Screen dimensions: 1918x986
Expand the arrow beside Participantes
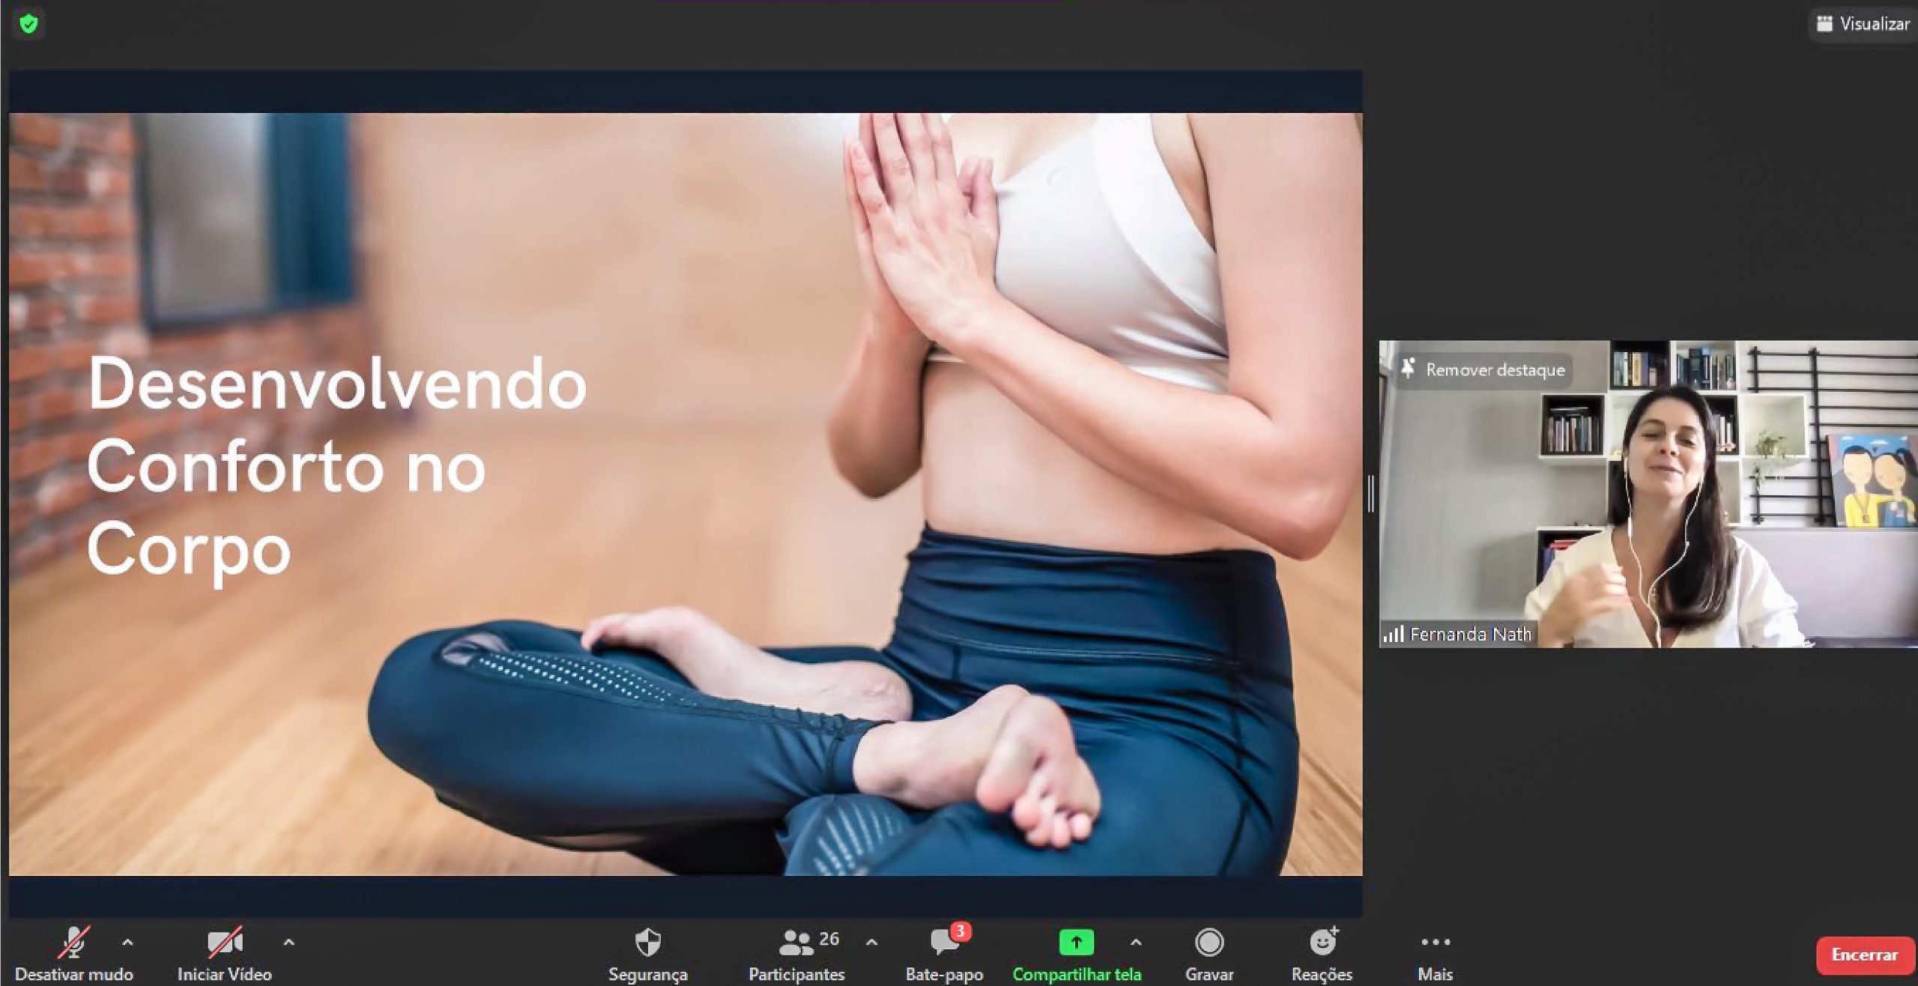(x=871, y=942)
